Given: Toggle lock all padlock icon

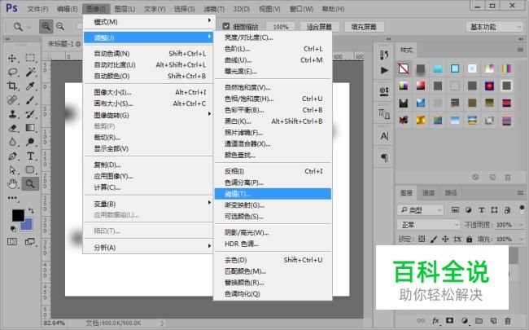Looking at the screenshot, I should pos(469,239).
